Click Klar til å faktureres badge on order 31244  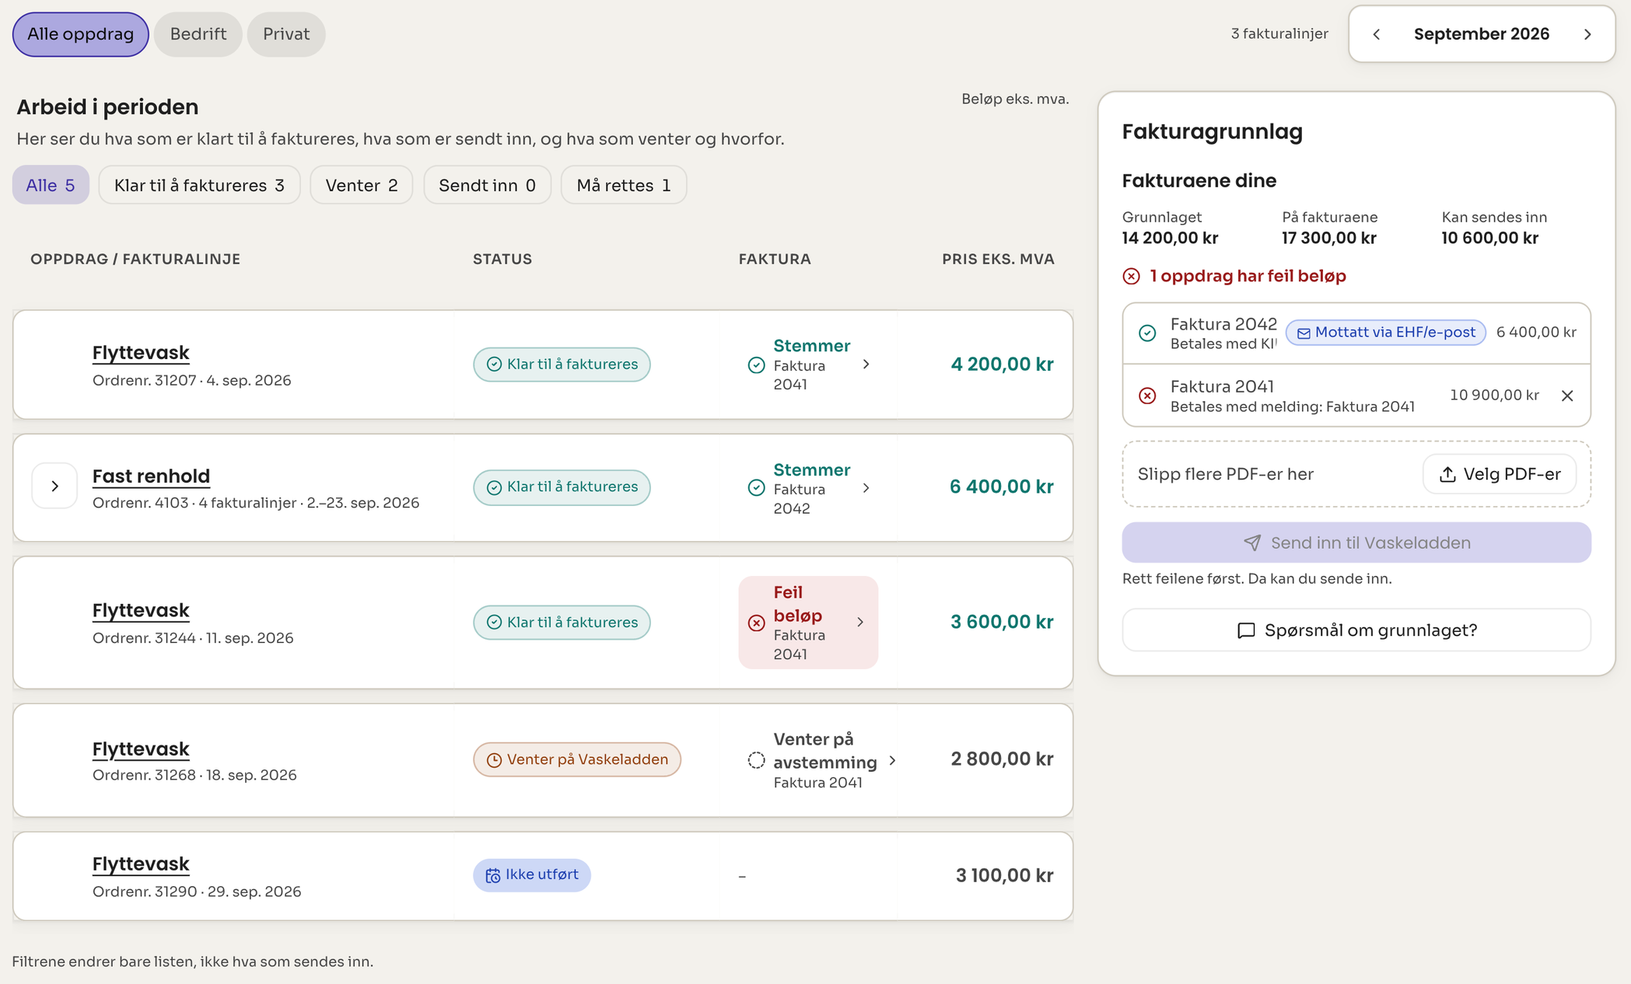click(562, 623)
